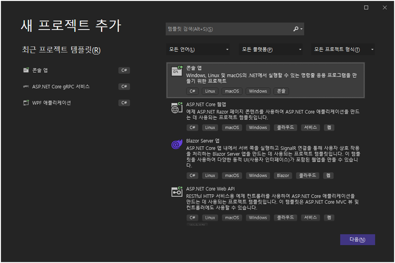395x263 pixels.
Task: Click the Blazor tag under Blazor Server 앱
Action: tap(283, 175)
